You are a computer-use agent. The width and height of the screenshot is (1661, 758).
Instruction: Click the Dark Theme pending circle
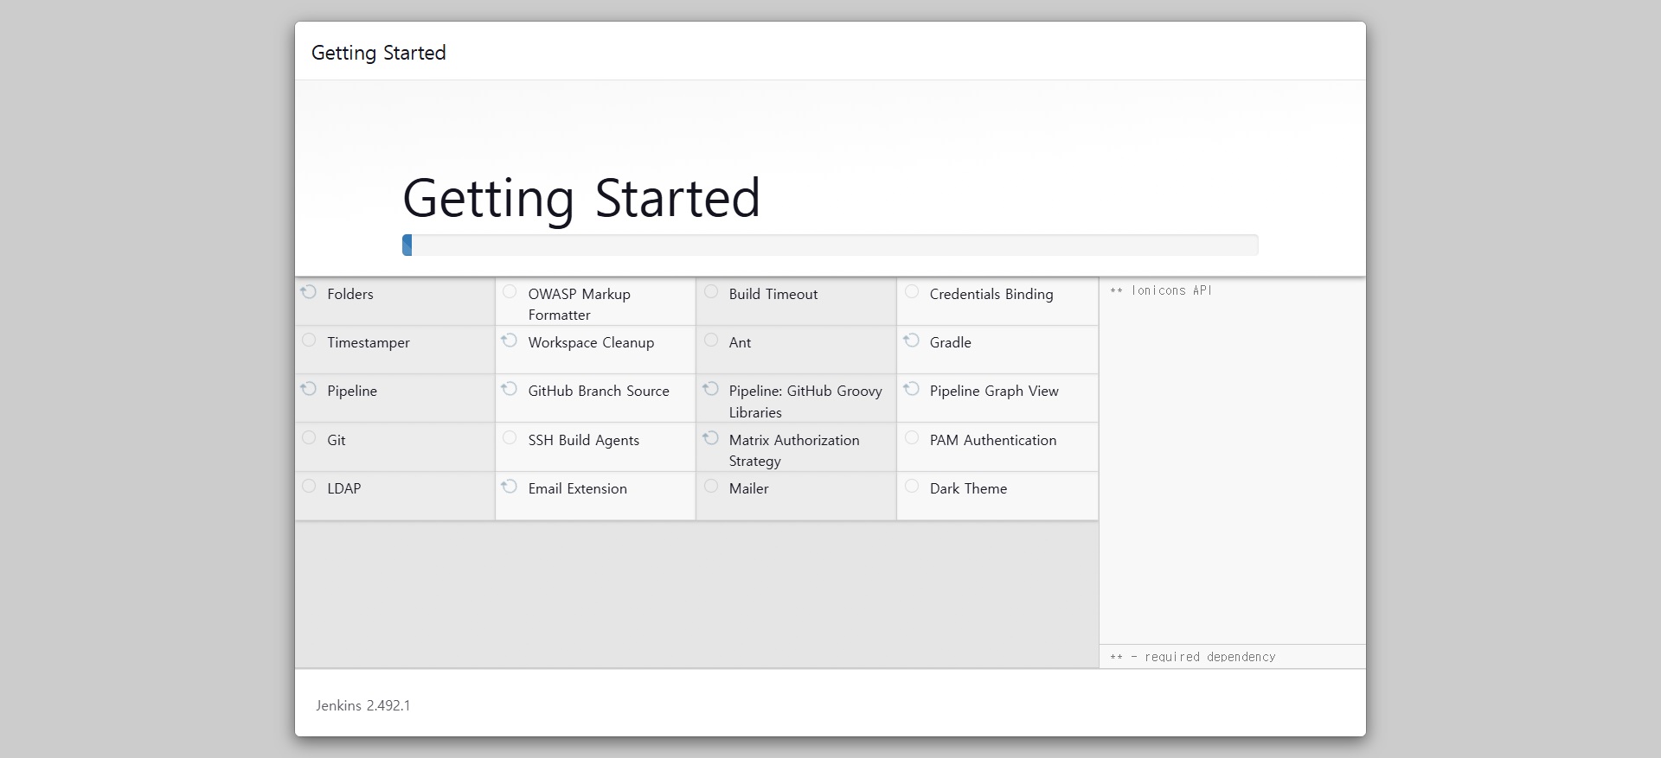(x=912, y=486)
